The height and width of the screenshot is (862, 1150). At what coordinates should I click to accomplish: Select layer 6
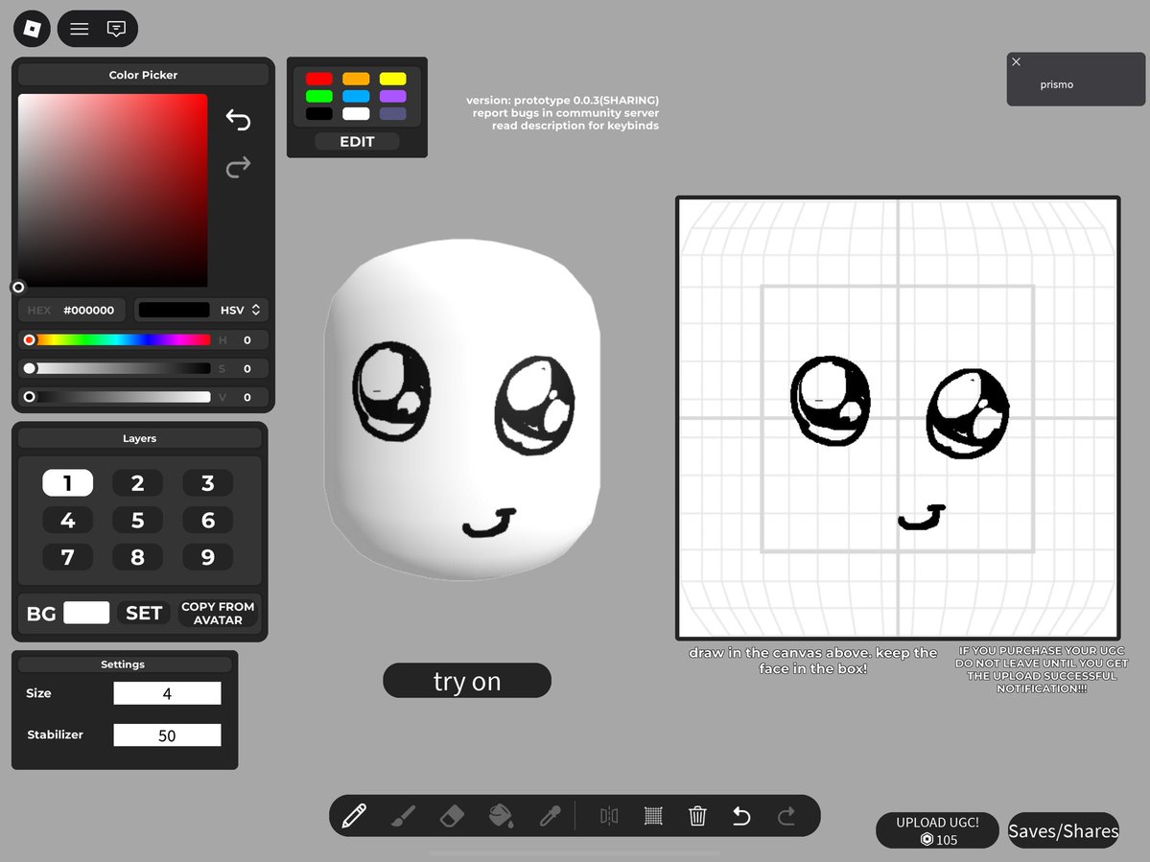(207, 520)
